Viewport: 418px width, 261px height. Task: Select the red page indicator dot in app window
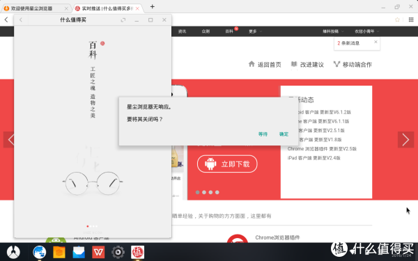tap(88, 226)
